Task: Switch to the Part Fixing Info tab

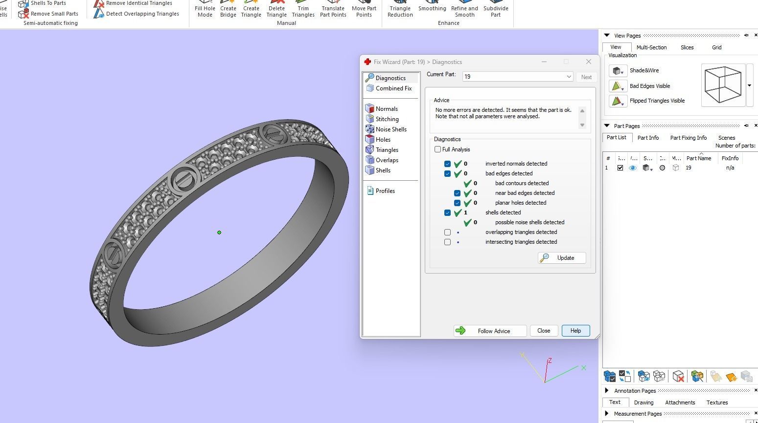Action: pos(689,138)
